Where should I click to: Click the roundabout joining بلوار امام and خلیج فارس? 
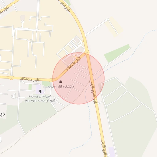click(87, 52)
